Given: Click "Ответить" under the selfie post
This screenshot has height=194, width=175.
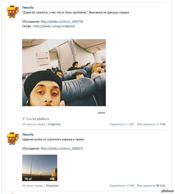Looking at the screenshot, I should coord(54,124).
